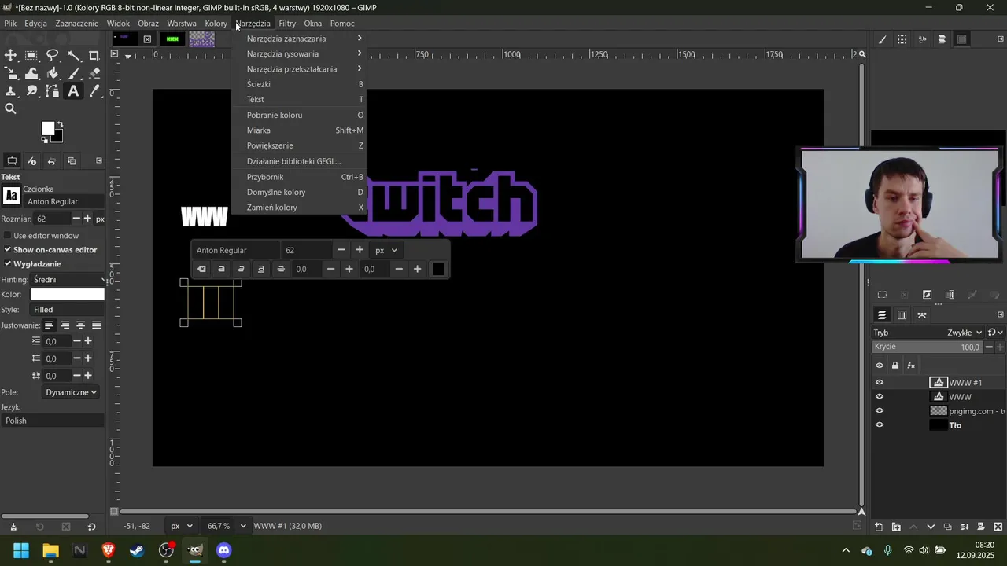1007x566 pixels.
Task: Lower the selected layer
Action: pyautogui.click(x=931, y=527)
